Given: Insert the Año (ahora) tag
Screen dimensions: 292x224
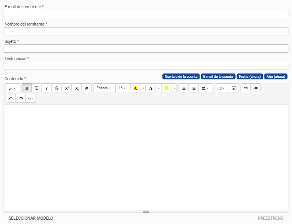Looking at the screenshot, I should [276, 76].
